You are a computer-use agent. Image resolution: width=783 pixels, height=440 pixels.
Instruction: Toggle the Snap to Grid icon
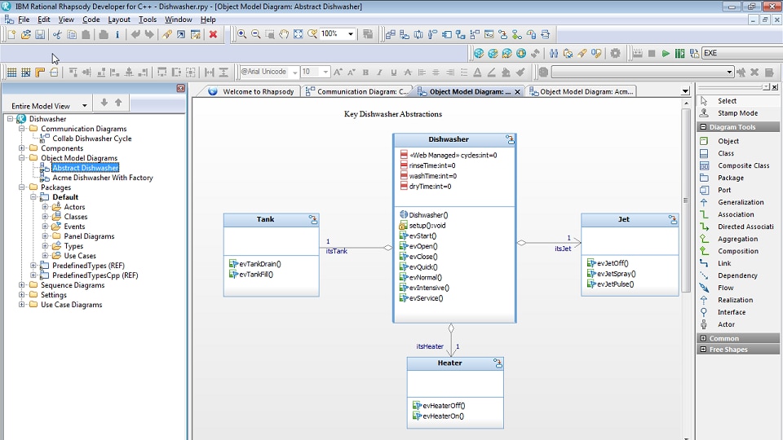[x=26, y=73]
